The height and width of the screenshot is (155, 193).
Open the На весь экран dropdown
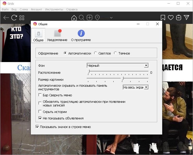pos(135,87)
